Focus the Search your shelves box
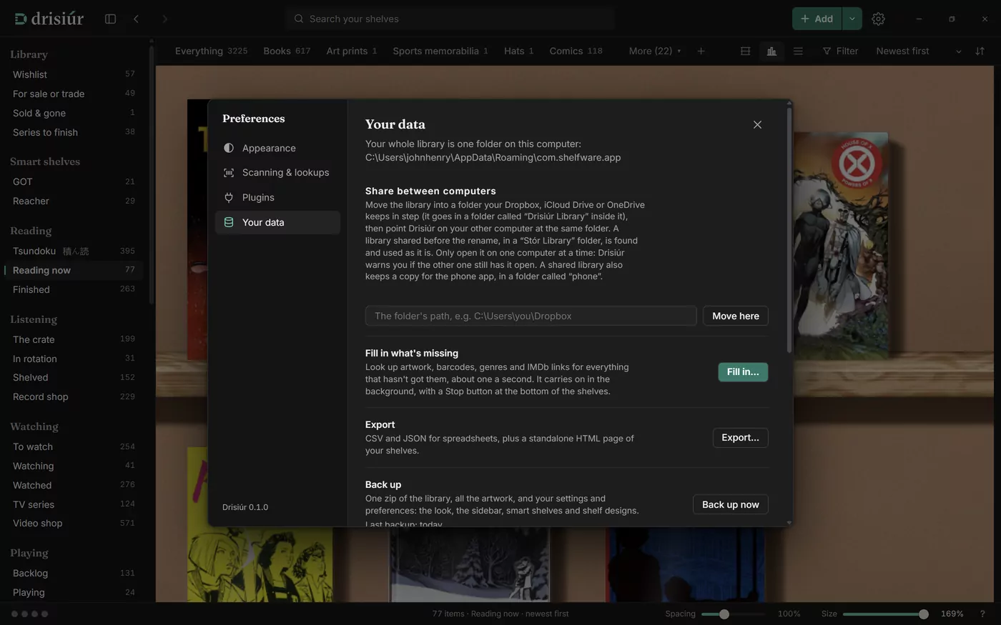The height and width of the screenshot is (625, 1001). [450, 19]
